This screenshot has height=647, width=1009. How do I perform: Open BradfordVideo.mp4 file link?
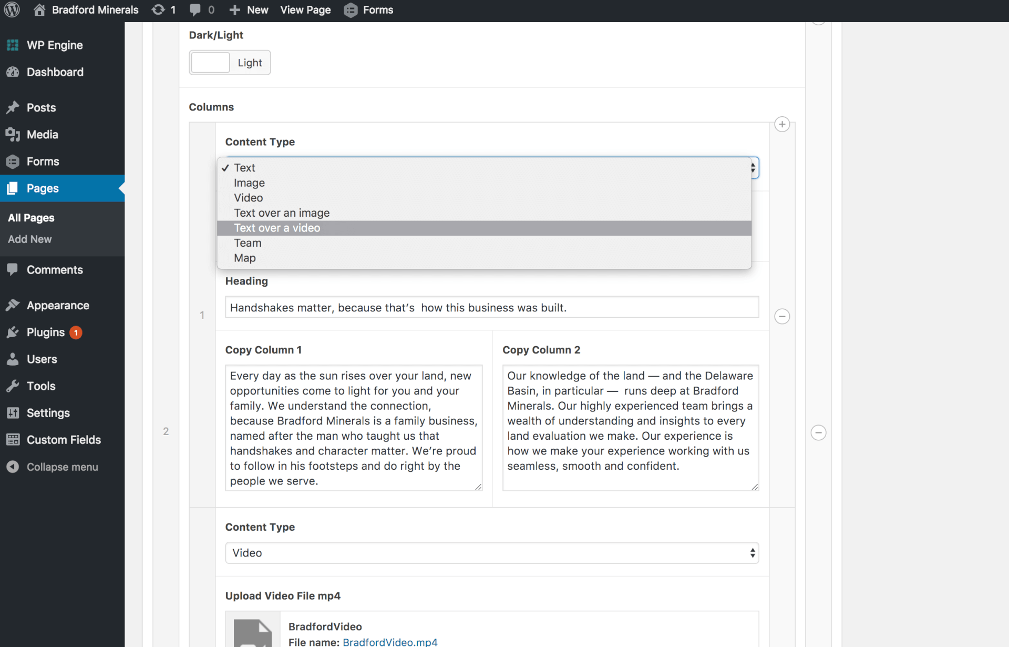point(390,642)
